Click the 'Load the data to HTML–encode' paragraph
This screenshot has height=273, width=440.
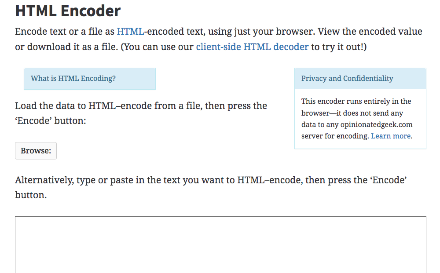tap(141, 106)
